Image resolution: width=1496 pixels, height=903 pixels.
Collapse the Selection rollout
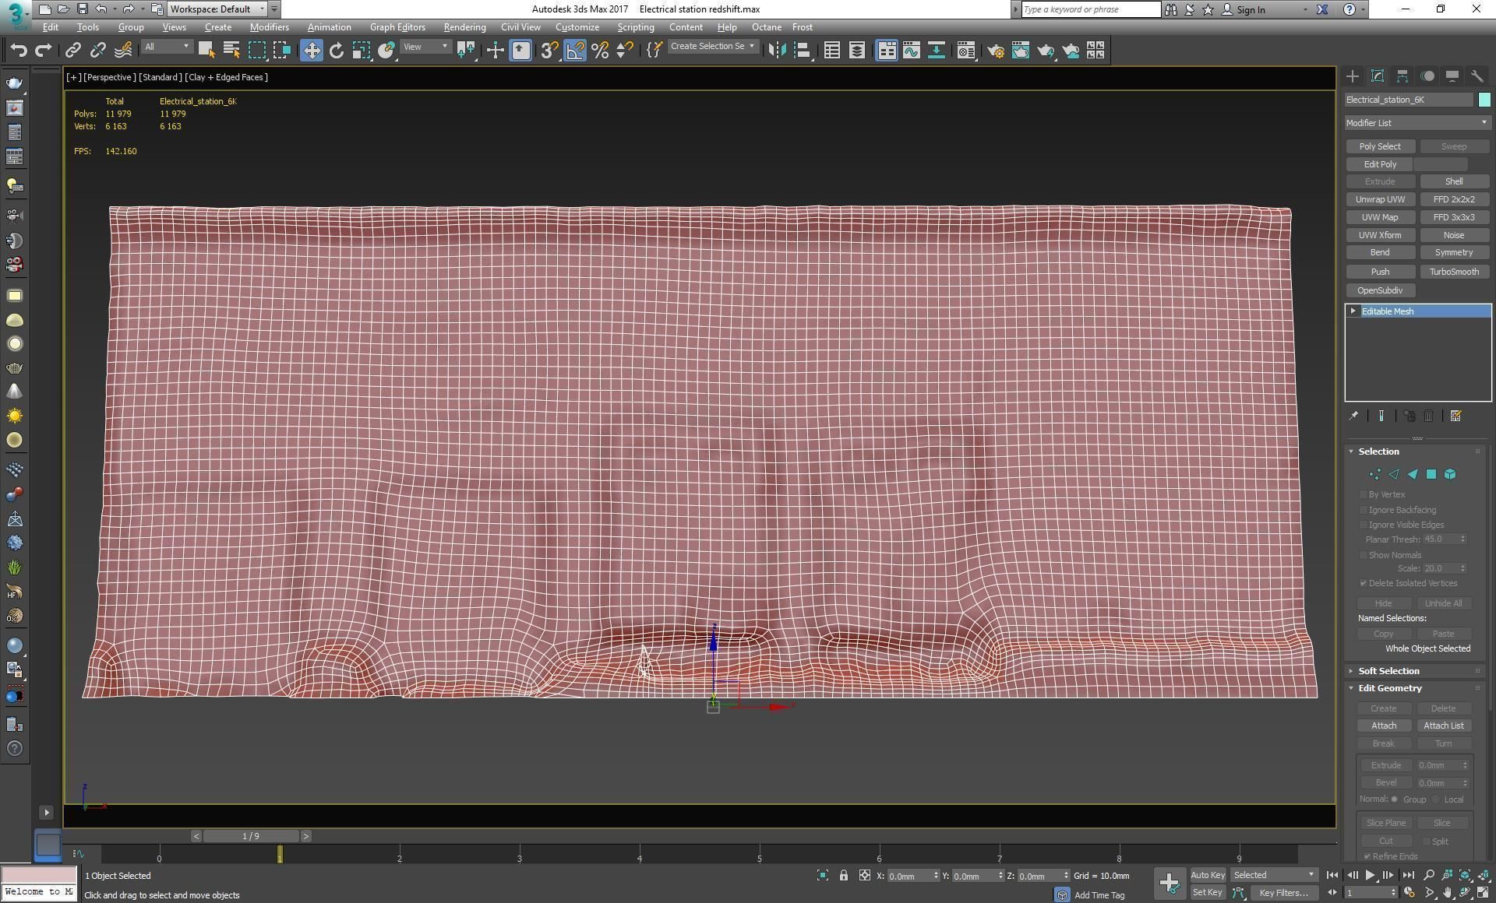pyautogui.click(x=1378, y=451)
